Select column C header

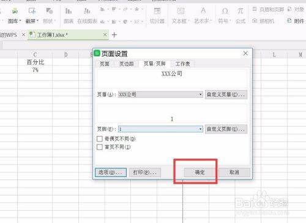click(x=35, y=55)
